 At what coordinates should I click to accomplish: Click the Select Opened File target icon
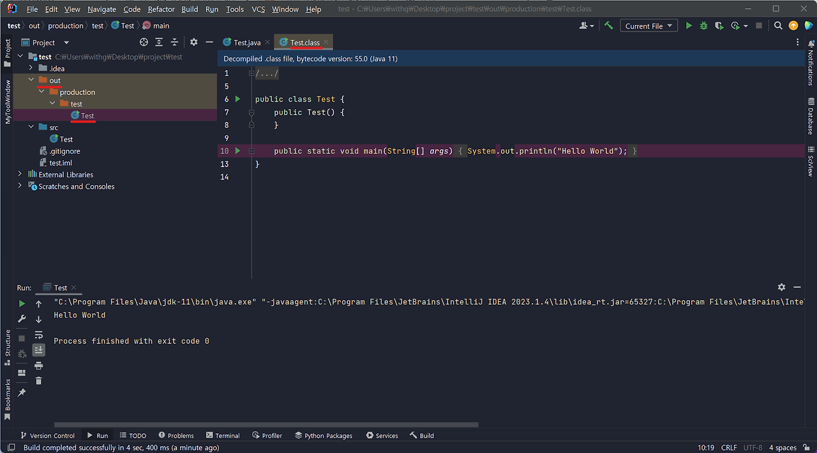coord(144,42)
